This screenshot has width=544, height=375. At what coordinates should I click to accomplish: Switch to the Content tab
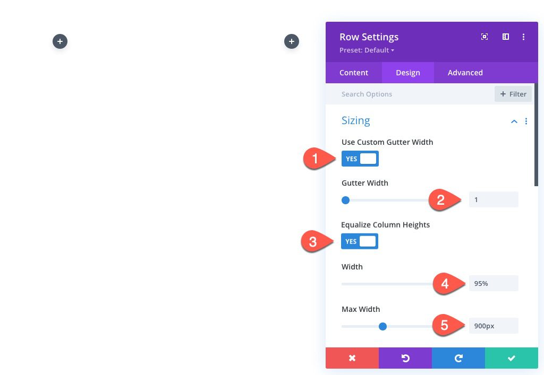click(354, 72)
